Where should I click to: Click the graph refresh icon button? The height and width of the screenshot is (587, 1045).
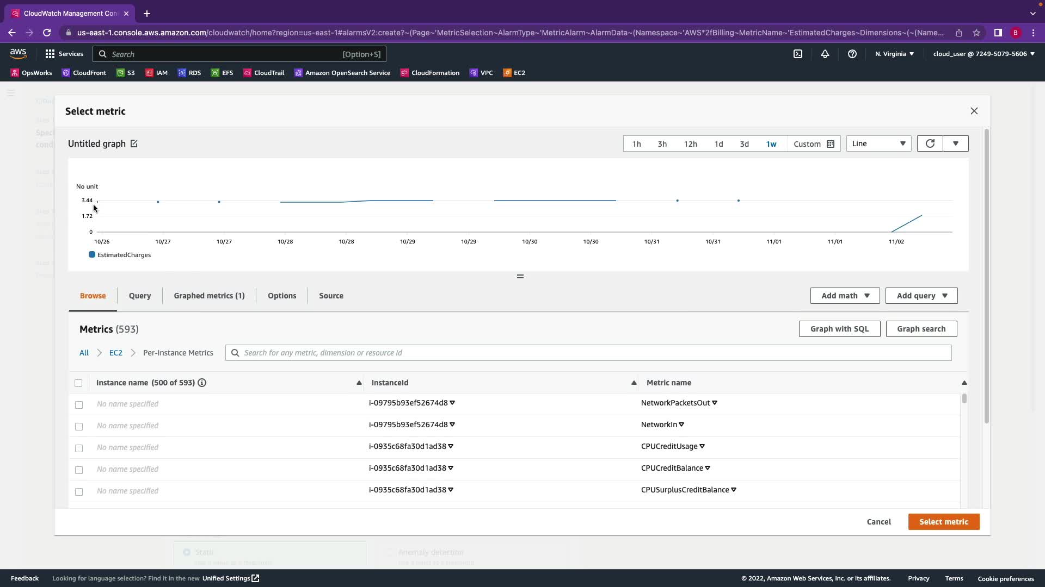(930, 143)
